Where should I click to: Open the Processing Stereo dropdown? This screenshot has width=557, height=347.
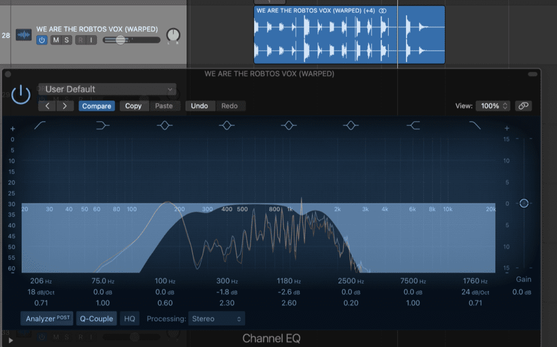click(x=216, y=319)
